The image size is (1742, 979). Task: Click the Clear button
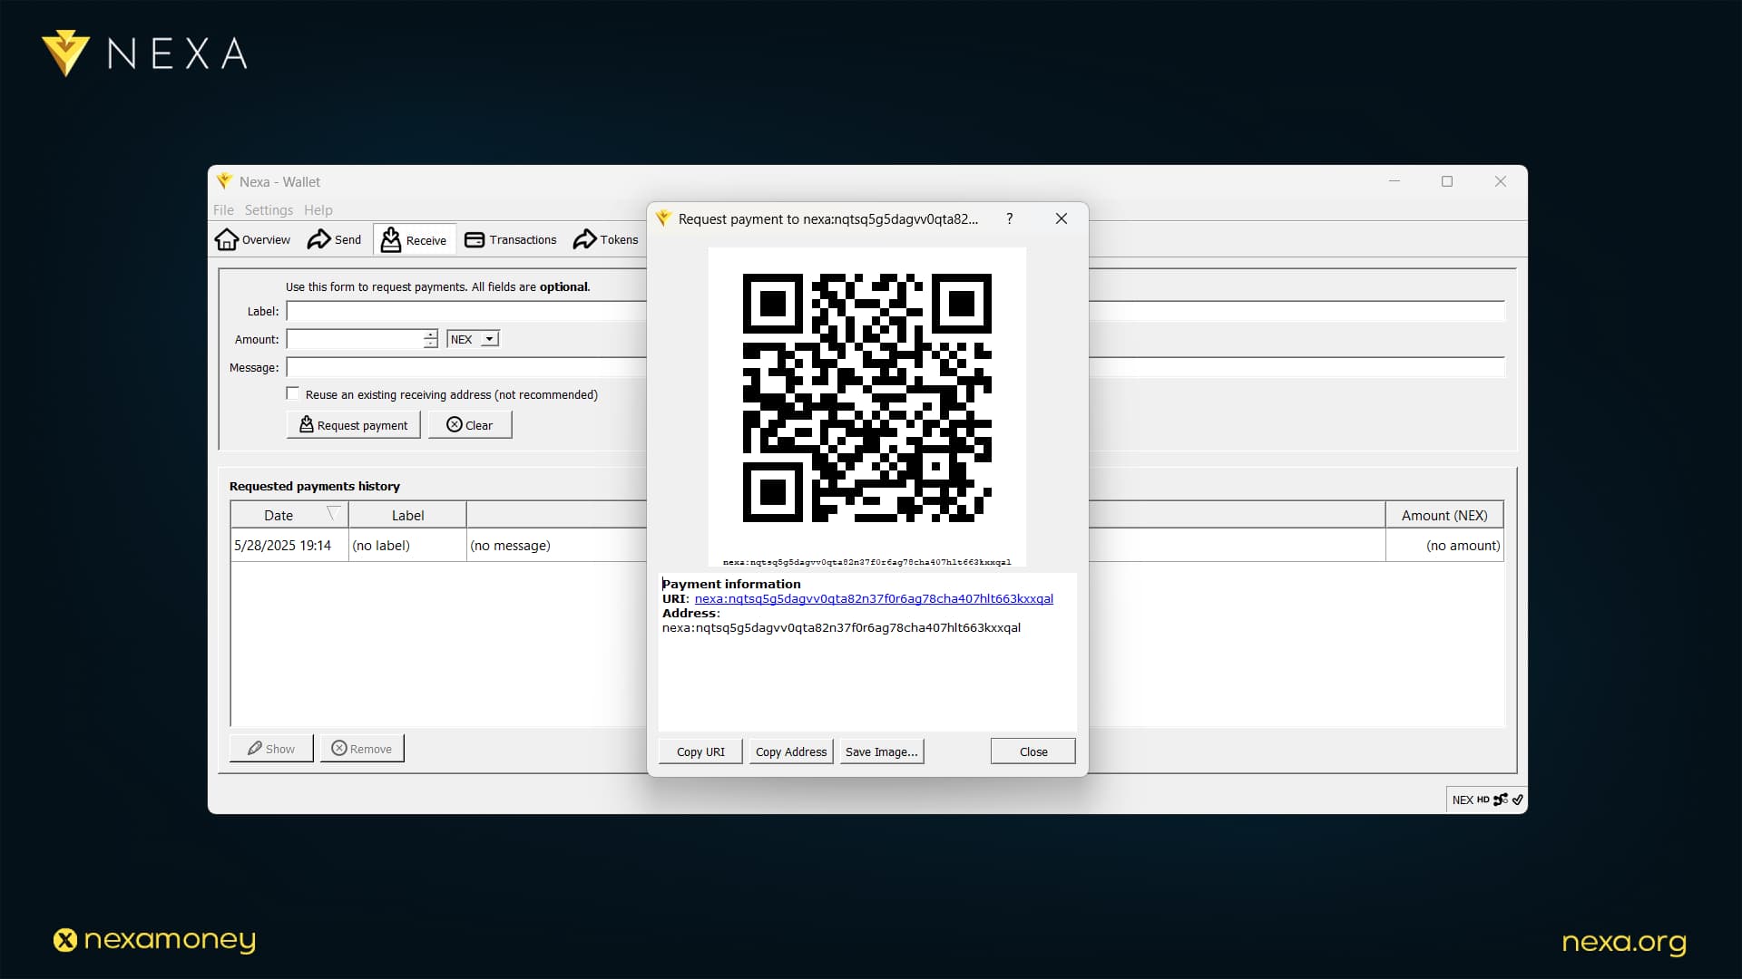point(470,425)
